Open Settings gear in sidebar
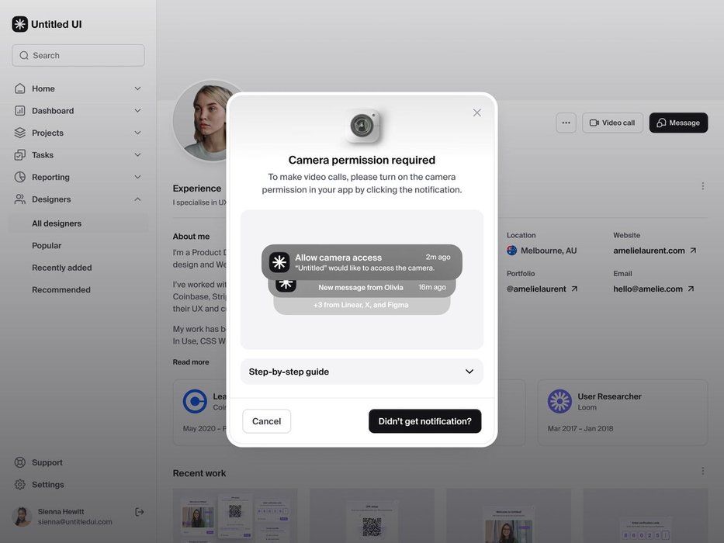 20,485
